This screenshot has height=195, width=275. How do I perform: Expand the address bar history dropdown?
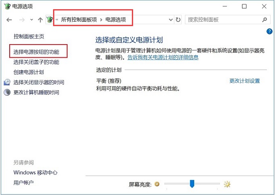point(170,19)
